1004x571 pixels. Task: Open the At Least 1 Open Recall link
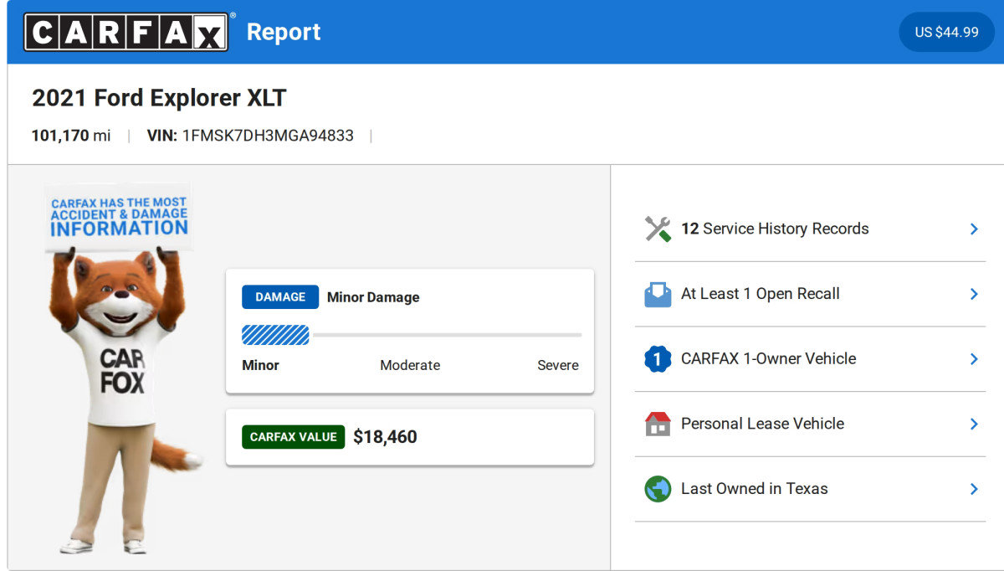[760, 294]
